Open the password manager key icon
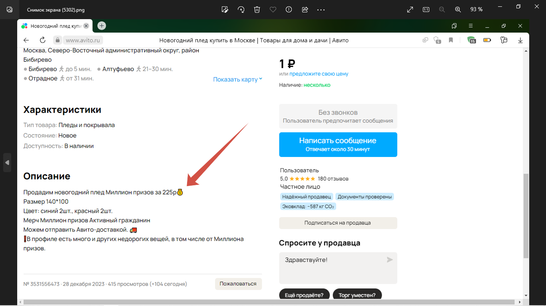This screenshot has height=306, width=546. pos(504,40)
